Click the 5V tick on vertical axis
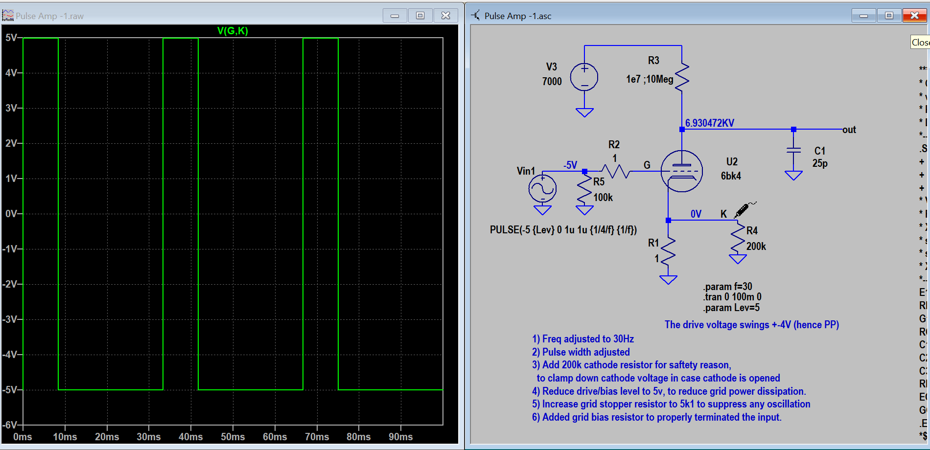930x450 pixels. pos(11,38)
